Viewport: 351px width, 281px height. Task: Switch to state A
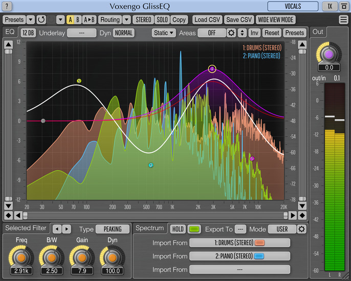tap(70, 20)
